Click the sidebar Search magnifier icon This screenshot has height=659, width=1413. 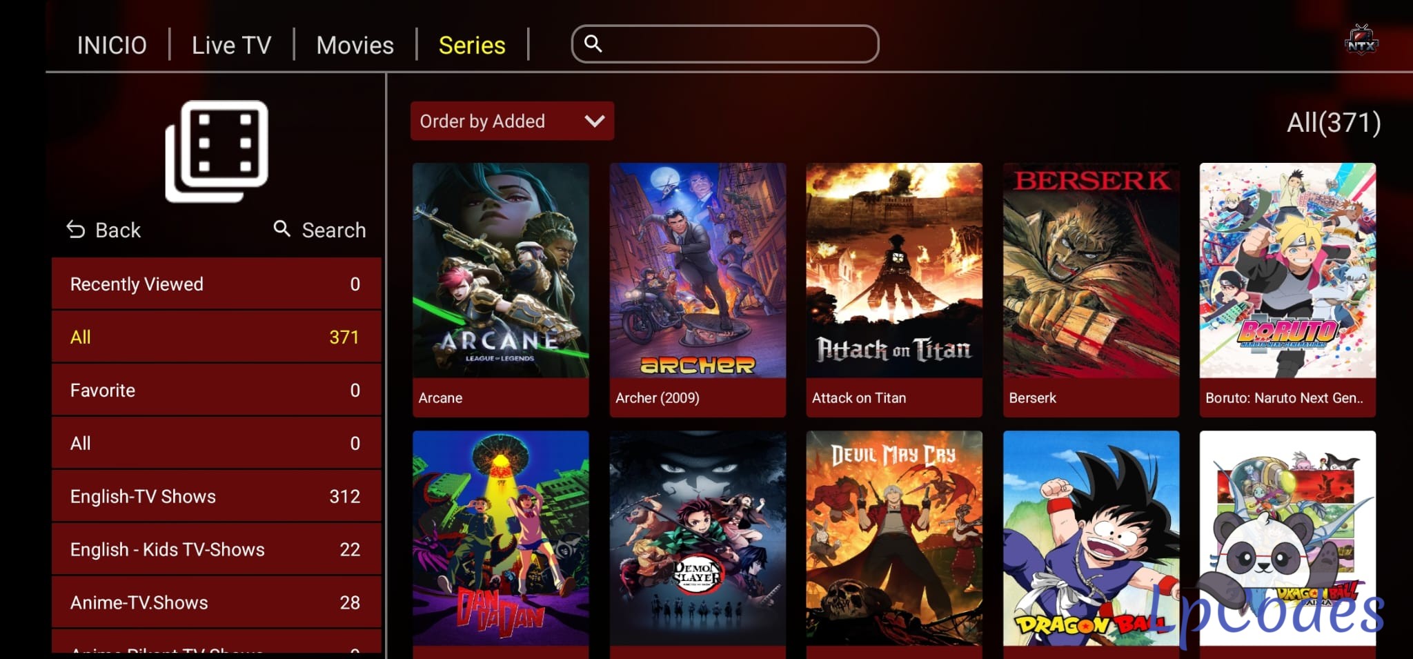click(x=281, y=228)
